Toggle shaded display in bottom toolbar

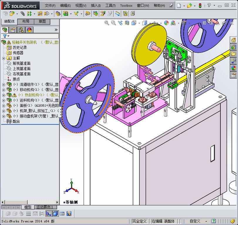click(x=55, y=214)
